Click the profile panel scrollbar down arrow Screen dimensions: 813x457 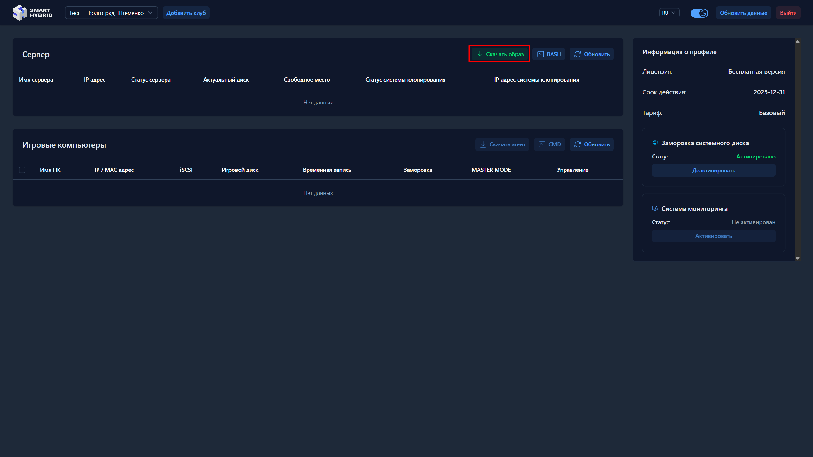797,258
